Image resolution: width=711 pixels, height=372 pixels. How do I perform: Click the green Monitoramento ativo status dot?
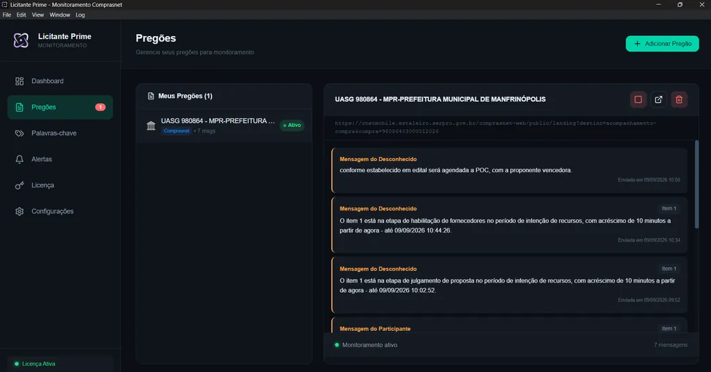tap(337, 345)
